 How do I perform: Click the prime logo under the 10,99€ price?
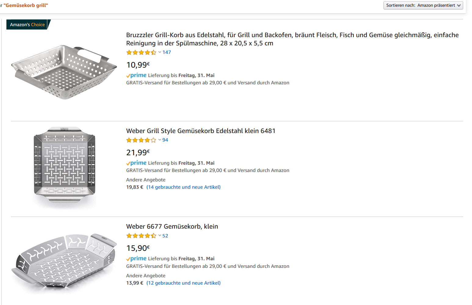[136, 75]
